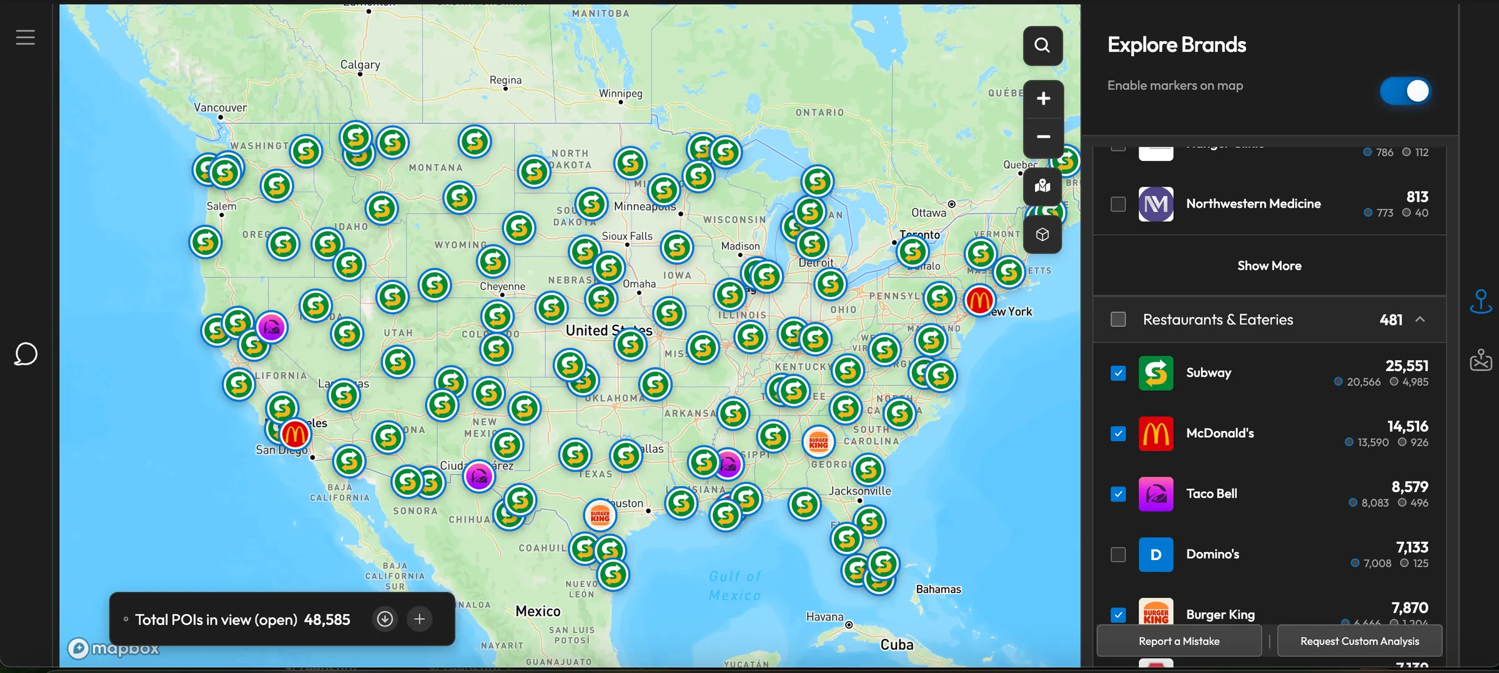Open the map style switcher icon
The width and height of the screenshot is (1499, 673).
[1042, 186]
